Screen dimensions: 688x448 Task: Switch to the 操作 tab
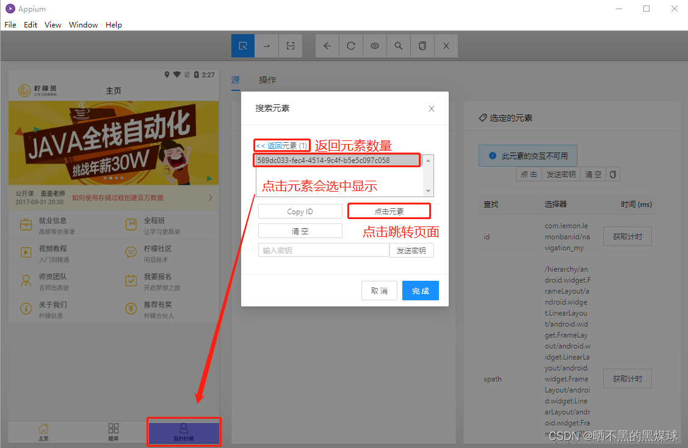[x=267, y=80]
